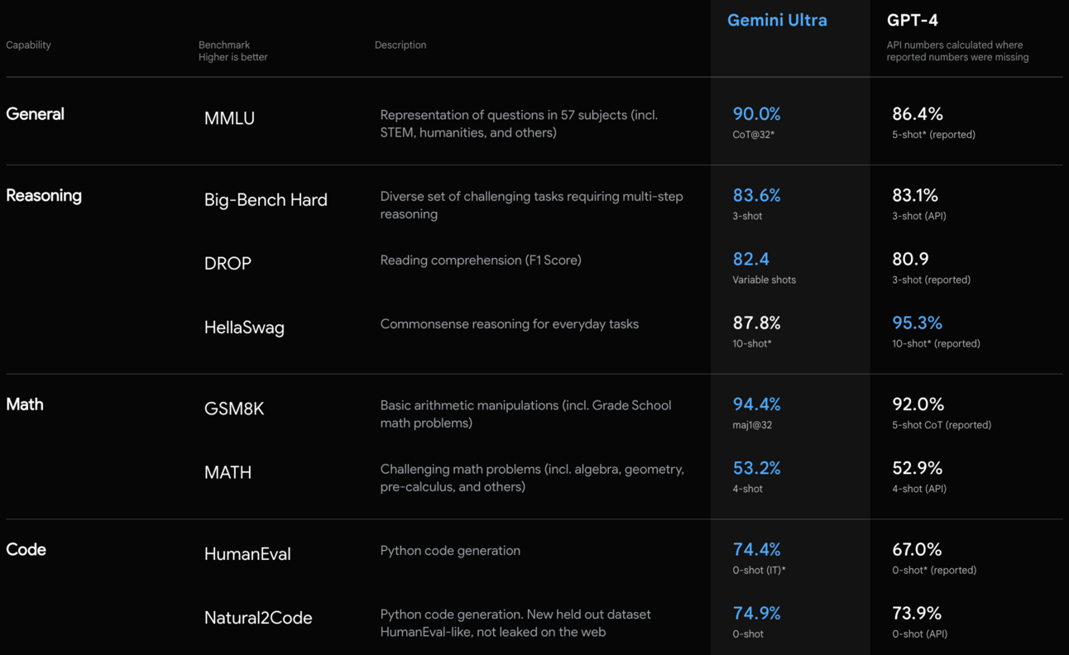Select the "Commonsense reasoning for everyday tasks" description
The height and width of the screenshot is (655, 1069).
click(x=509, y=324)
